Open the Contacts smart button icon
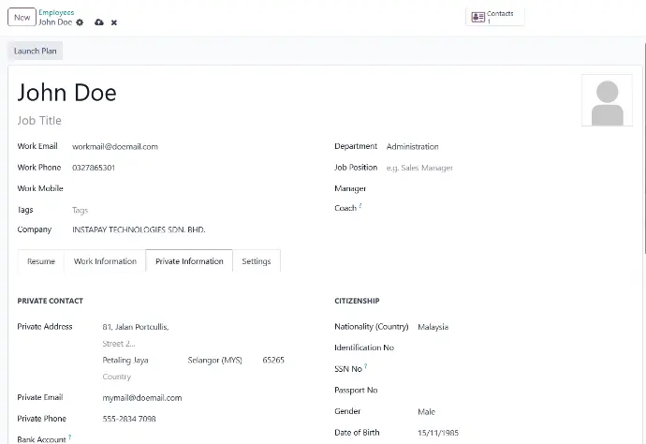646x444 pixels. [478, 17]
